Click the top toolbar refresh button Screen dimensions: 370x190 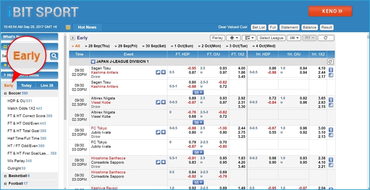coord(326,38)
